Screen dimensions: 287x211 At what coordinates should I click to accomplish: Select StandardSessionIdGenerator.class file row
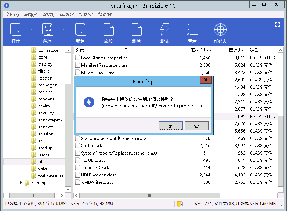[176, 138]
